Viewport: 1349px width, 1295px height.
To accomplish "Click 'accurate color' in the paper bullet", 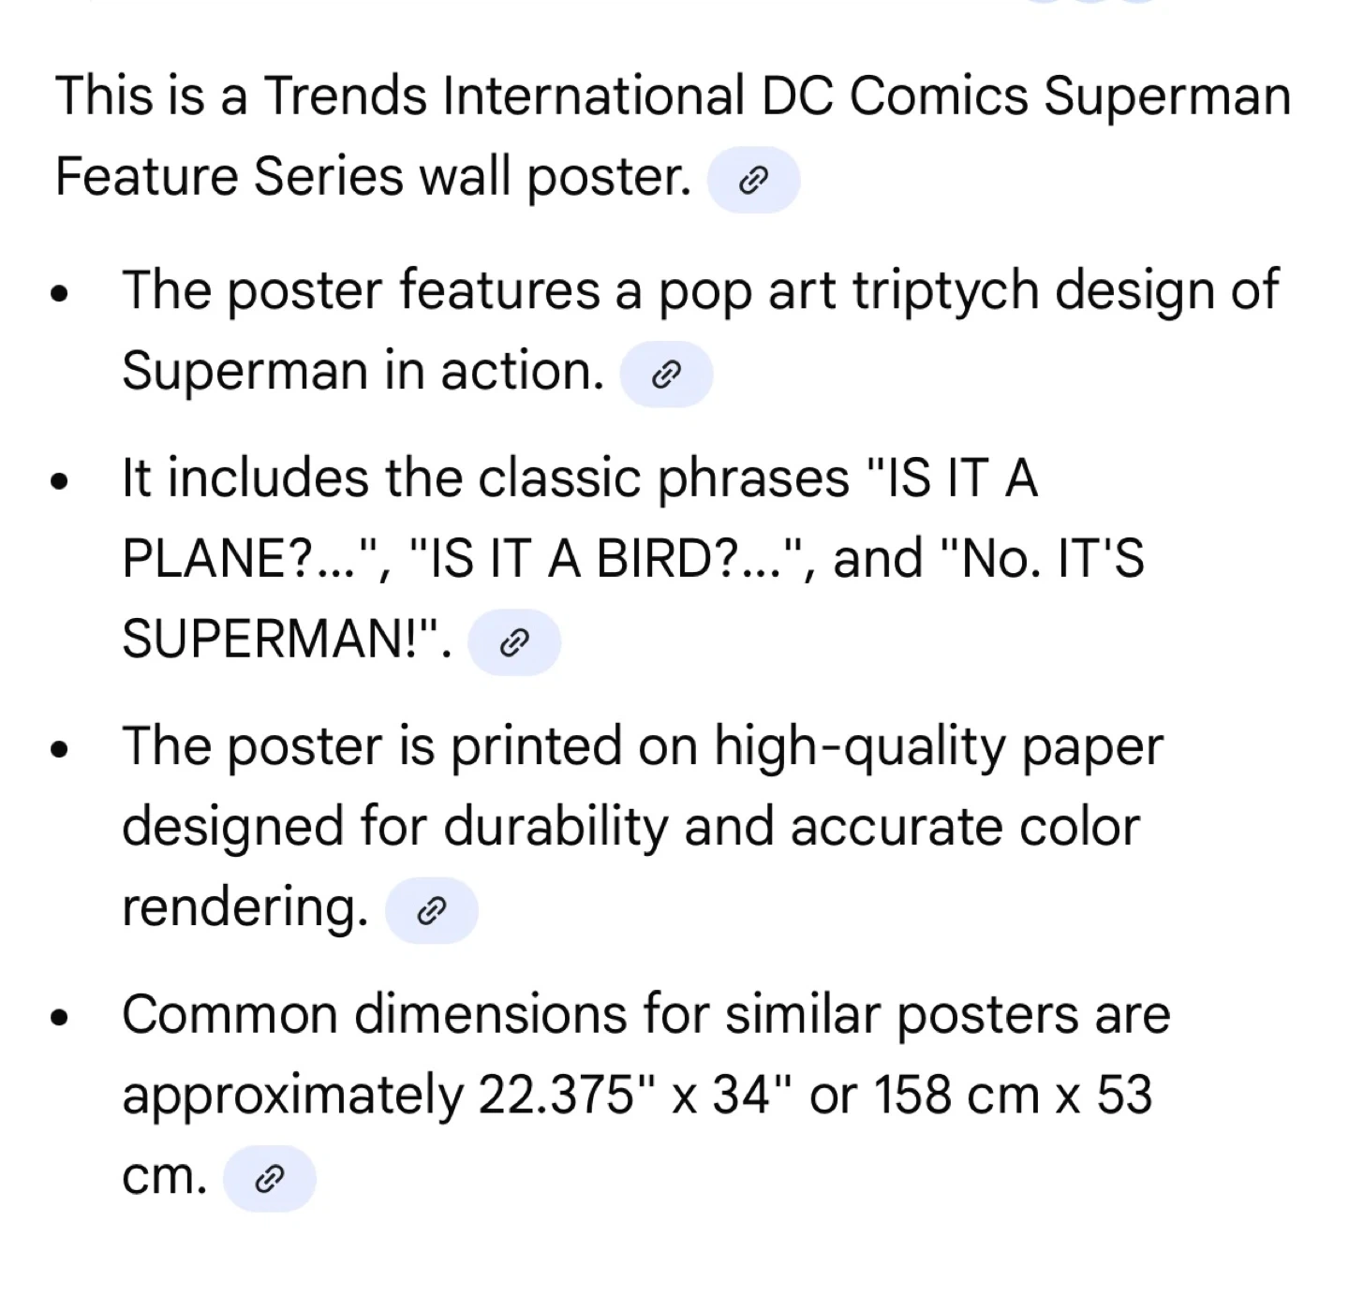I will tap(965, 828).
